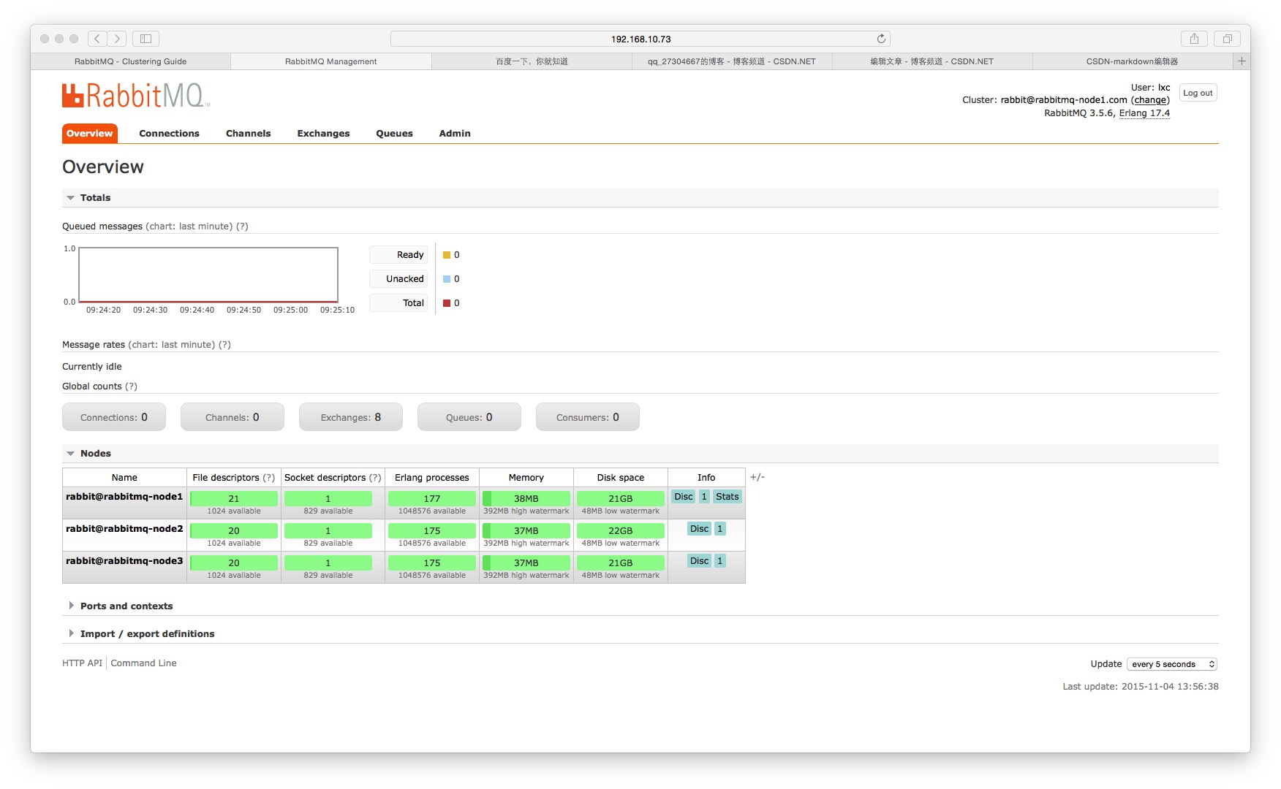Switch to RabbitMQ - Clustering Guide browser tab
1281x789 pixels.
pyautogui.click(x=131, y=61)
